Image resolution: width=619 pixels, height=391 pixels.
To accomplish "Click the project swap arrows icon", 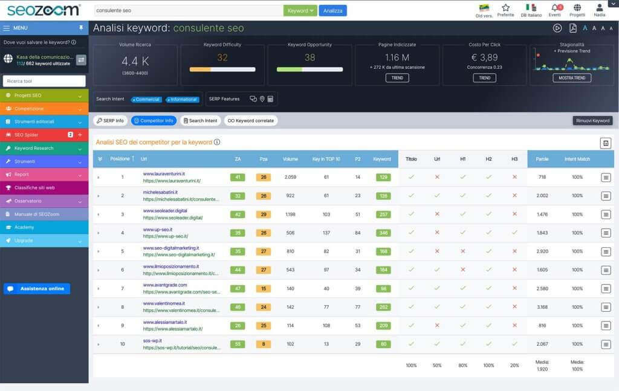I will point(80,59).
